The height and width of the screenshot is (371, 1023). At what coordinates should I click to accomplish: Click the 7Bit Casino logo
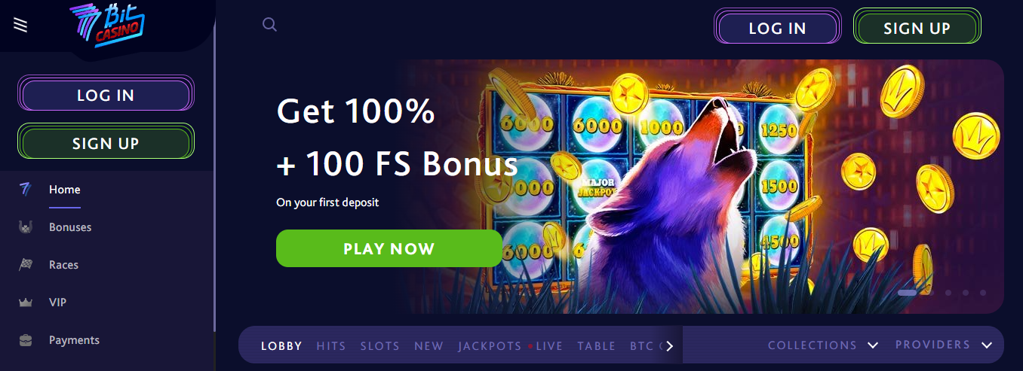point(106,26)
